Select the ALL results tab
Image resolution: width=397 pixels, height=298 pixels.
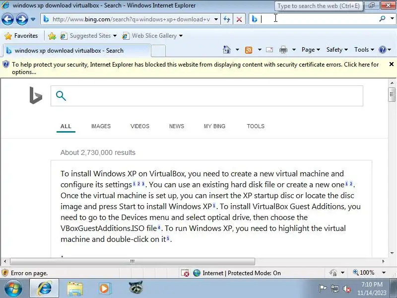click(66, 126)
